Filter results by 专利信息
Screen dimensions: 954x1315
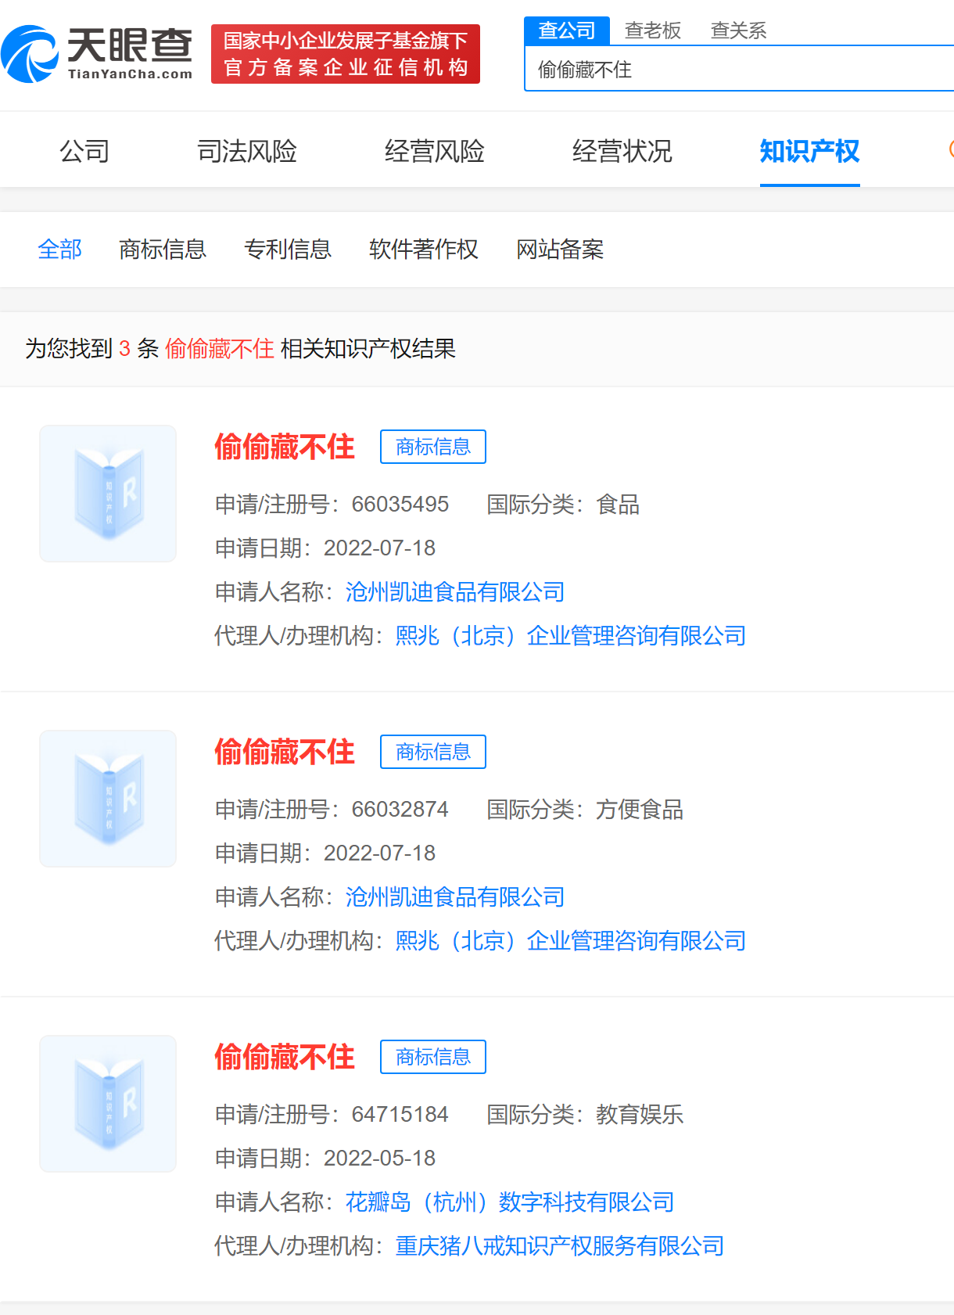(287, 250)
